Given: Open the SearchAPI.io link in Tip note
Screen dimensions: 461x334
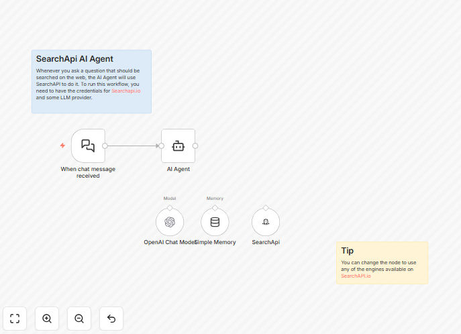Looking at the screenshot, I should tap(356, 276).
